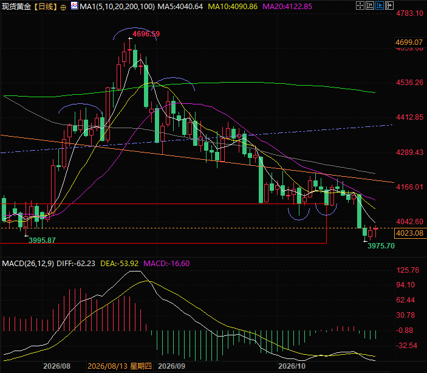Viewport: 427px width, 373px height.
Task: Click the 30.78 MACD axis label
Action: (406, 315)
